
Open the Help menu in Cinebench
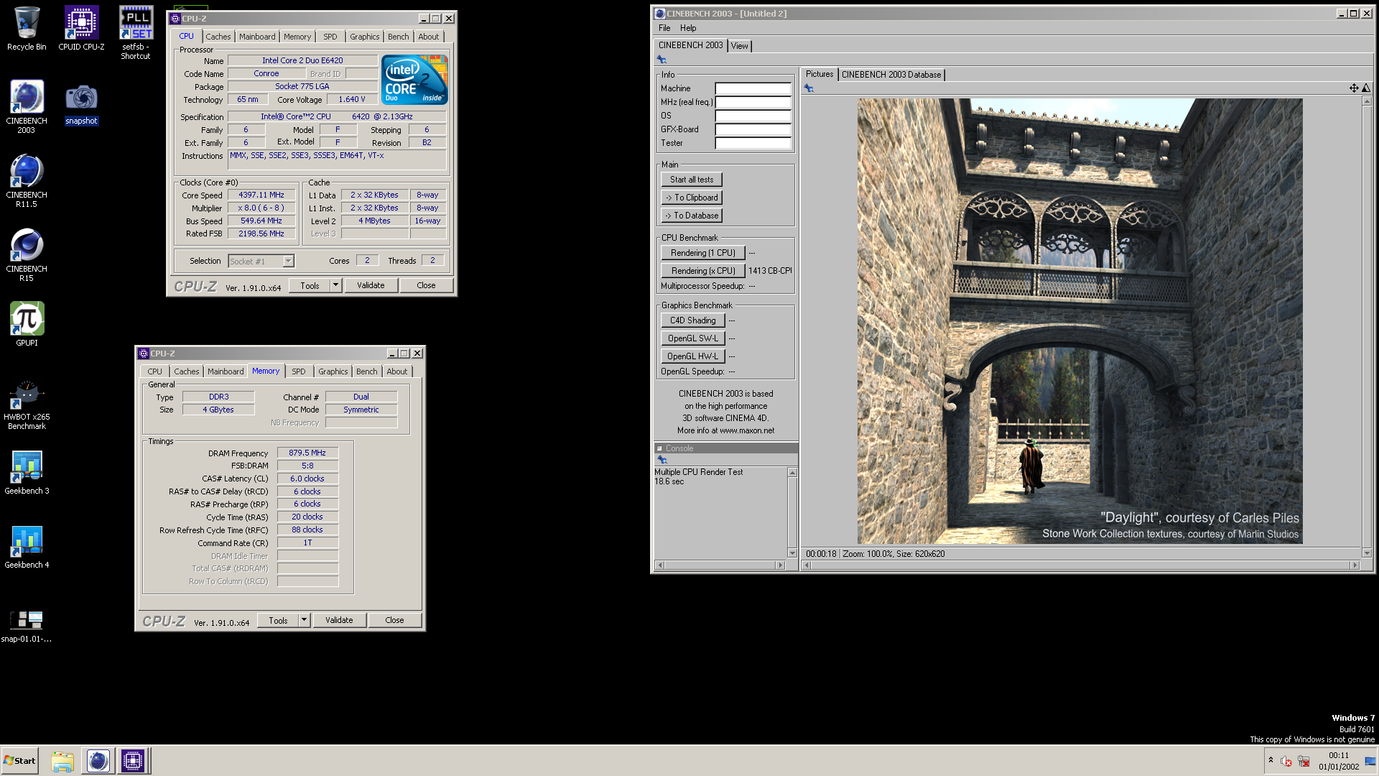[x=688, y=28]
